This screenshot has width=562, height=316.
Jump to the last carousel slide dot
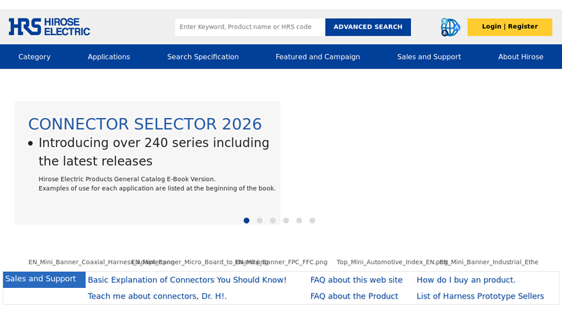[313, 220]
